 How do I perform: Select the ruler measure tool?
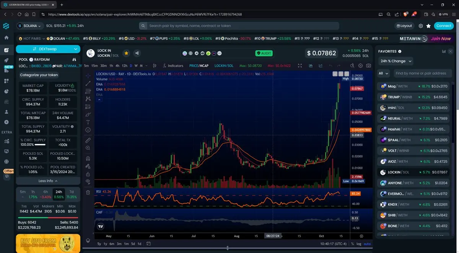coord(88,140)
